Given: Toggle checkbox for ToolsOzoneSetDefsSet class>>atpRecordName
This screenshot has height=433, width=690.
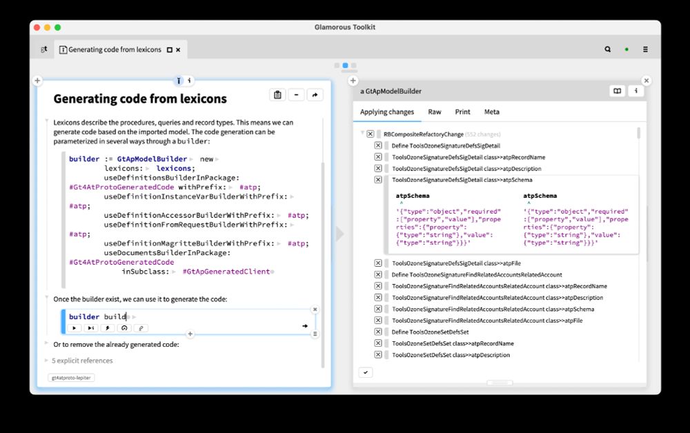Looking at the screenshot, I should [x=378, y=343].
